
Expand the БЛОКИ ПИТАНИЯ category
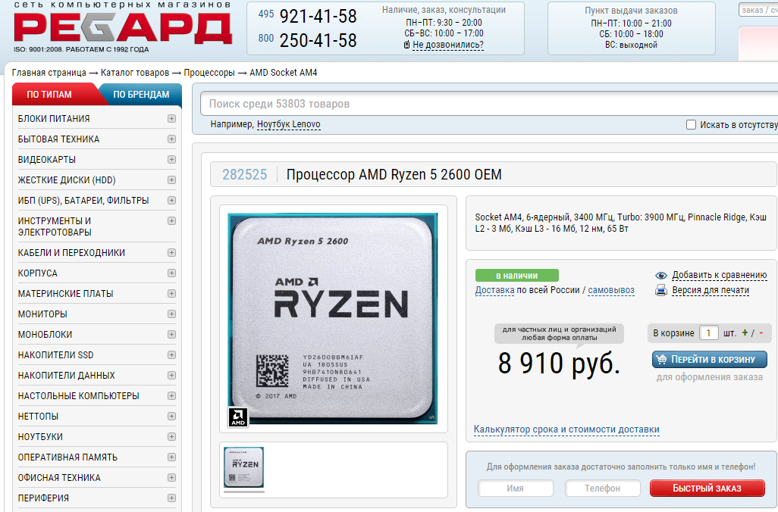171,118
